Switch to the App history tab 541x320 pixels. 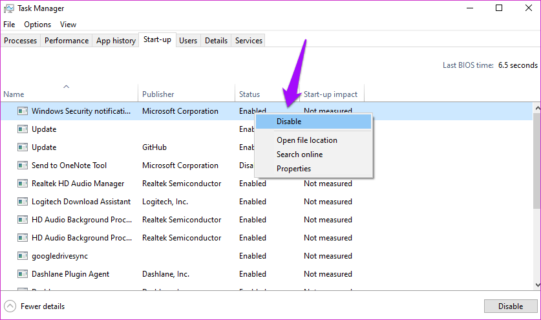pos(116,41)
